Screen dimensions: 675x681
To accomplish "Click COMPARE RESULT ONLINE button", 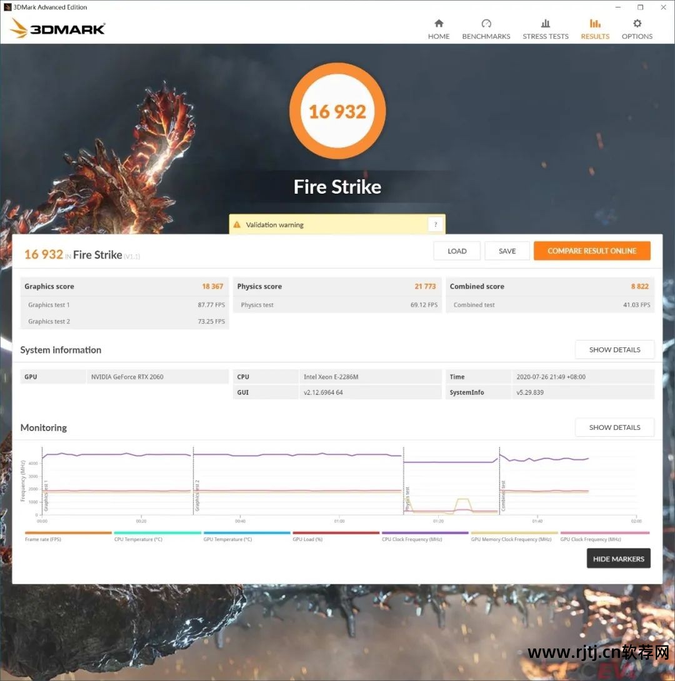I will click(592, 251).
